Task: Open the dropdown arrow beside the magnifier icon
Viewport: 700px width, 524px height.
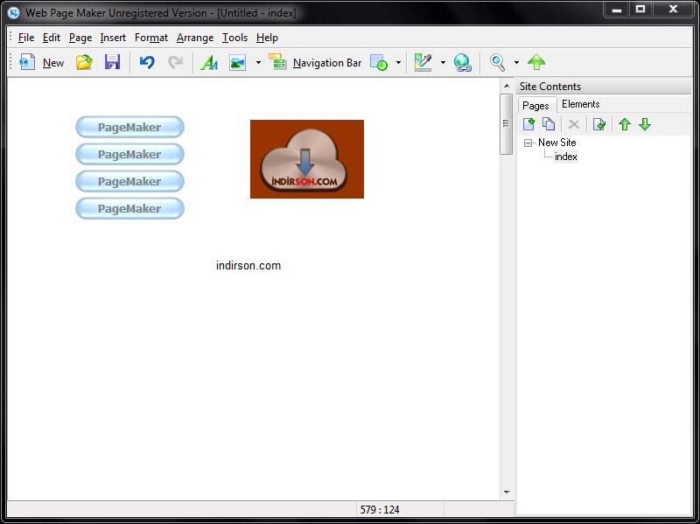Action: coord(516,62)
